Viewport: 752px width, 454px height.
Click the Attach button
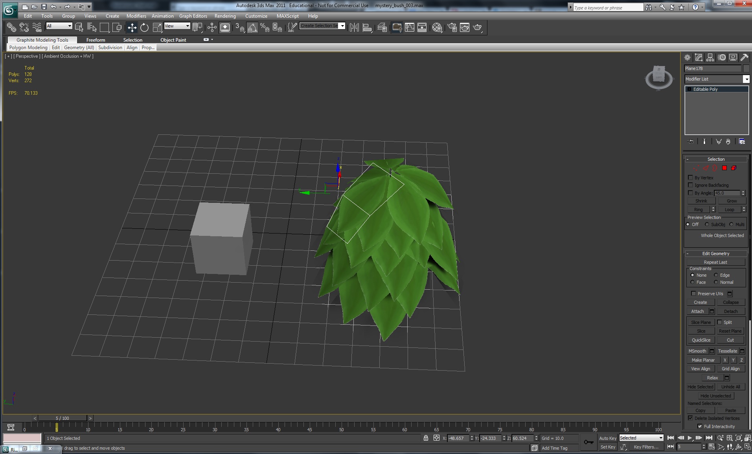(x=697, y=311)
